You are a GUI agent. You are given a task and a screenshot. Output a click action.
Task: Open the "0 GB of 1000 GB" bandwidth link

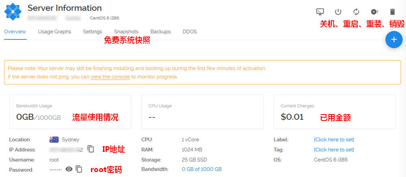(x=201, y=169)
